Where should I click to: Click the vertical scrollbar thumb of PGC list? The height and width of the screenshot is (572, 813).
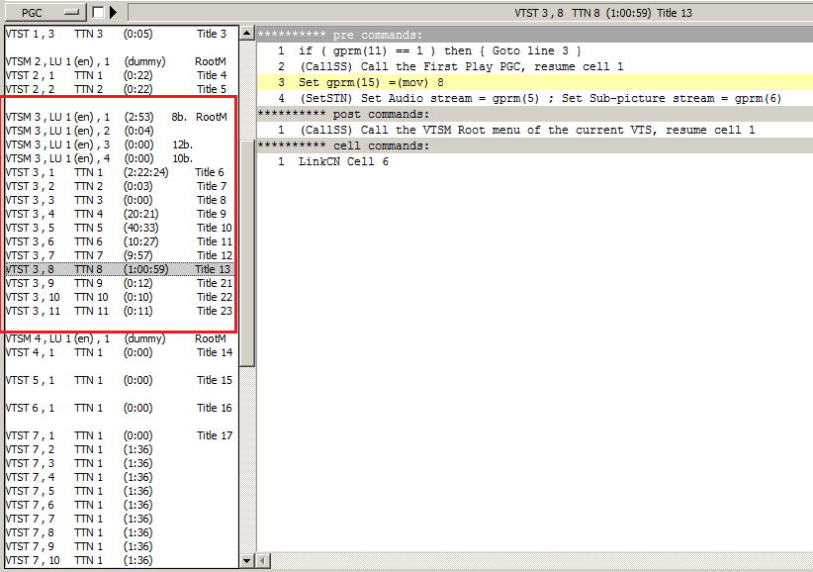pos(247,253)
